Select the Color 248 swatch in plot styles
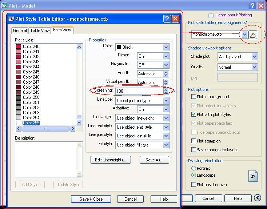This screenshot has width=267, height=209. pos(19,87)
